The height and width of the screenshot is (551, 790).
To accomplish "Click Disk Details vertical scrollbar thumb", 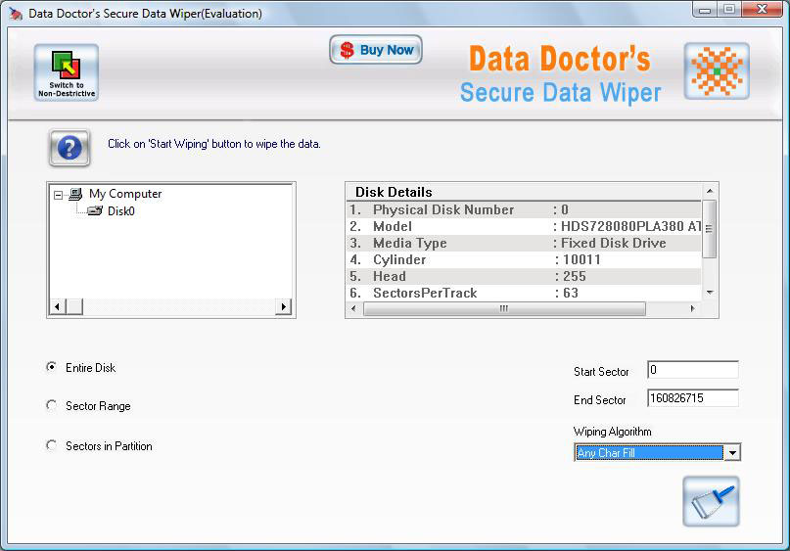I will coord(710,228).
